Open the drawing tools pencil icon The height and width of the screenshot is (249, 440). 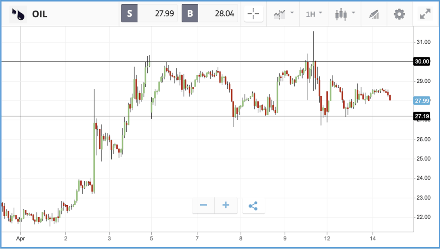point(374,14)
